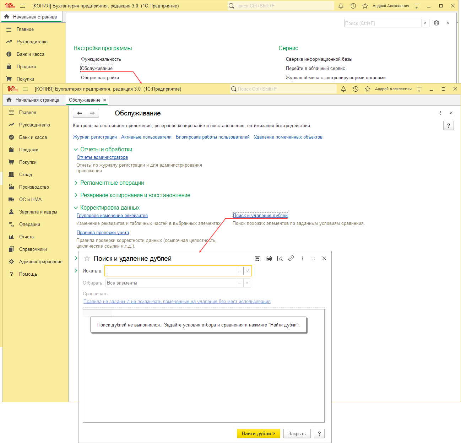Click the "..." select button in the "Искать в" field
The width and height of the screenshot is (461, 443).
240,271
